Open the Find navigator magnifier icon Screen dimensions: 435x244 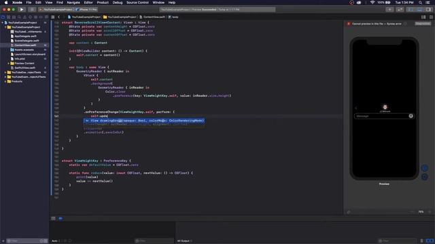19,17
